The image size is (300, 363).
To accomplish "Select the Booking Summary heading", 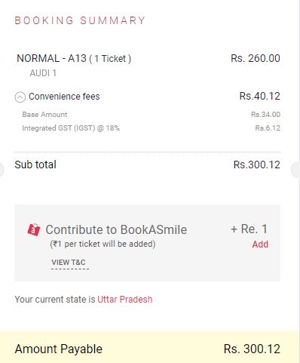I will click(x=80, y=20).
